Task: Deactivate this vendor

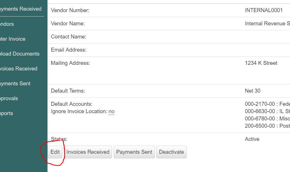Action: 172,152
